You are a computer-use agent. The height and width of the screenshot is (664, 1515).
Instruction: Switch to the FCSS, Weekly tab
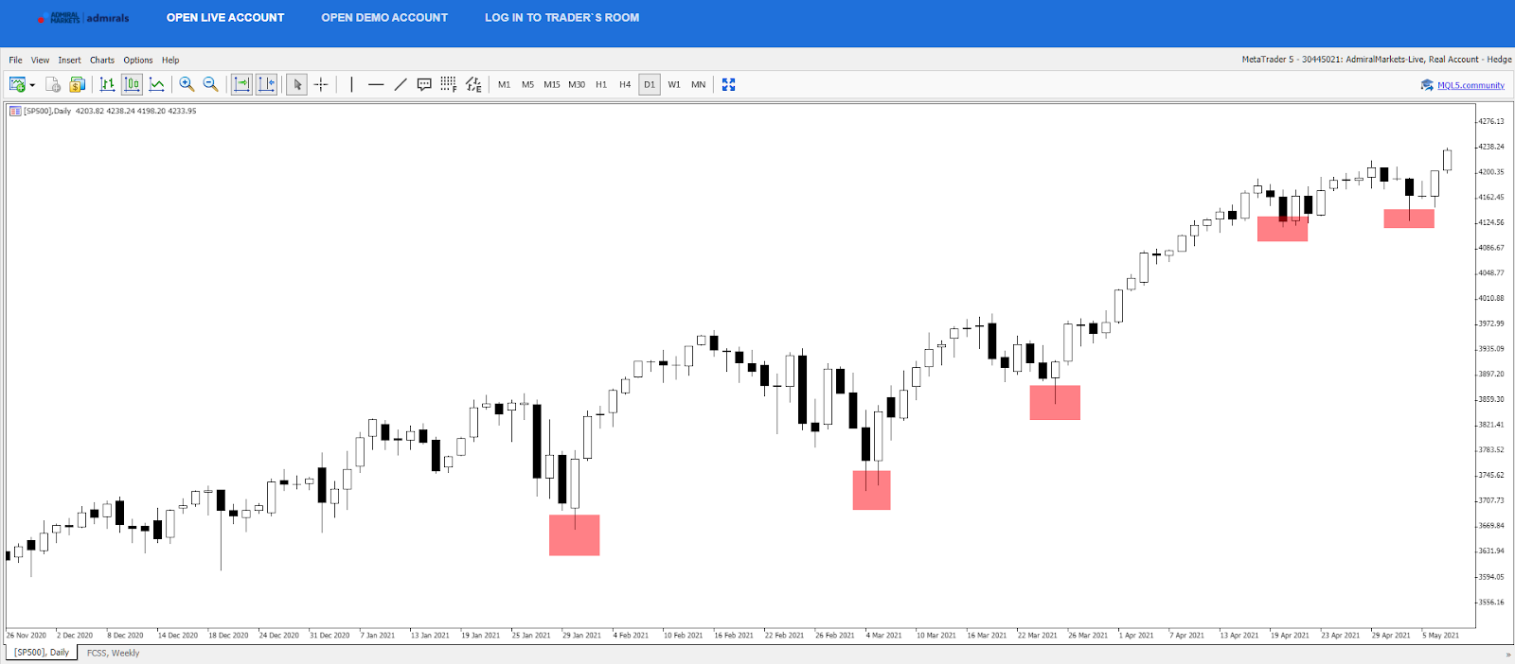[113, 653]
